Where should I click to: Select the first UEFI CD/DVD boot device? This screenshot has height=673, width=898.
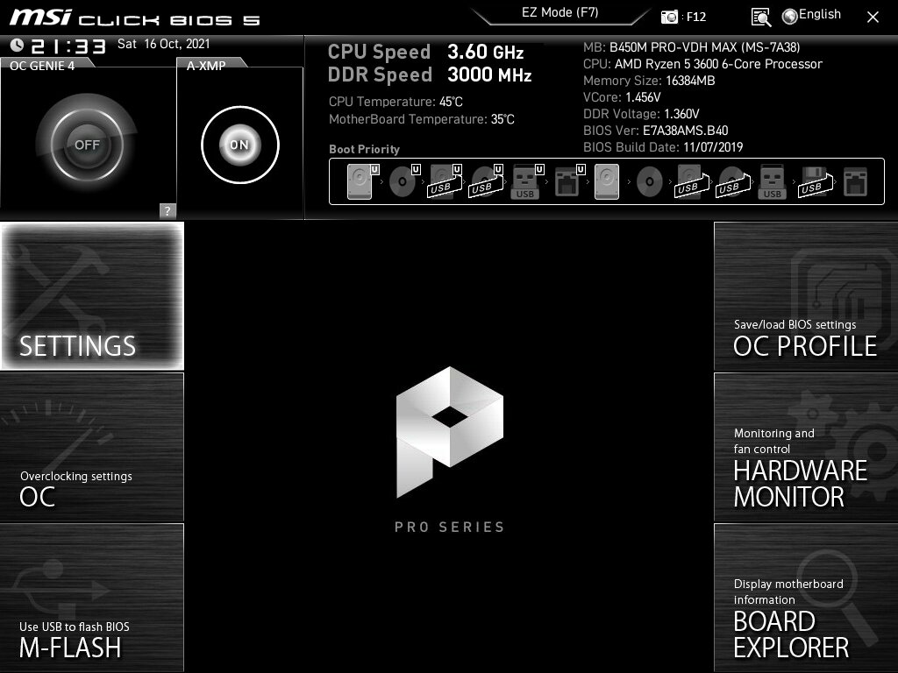(403, 182)
